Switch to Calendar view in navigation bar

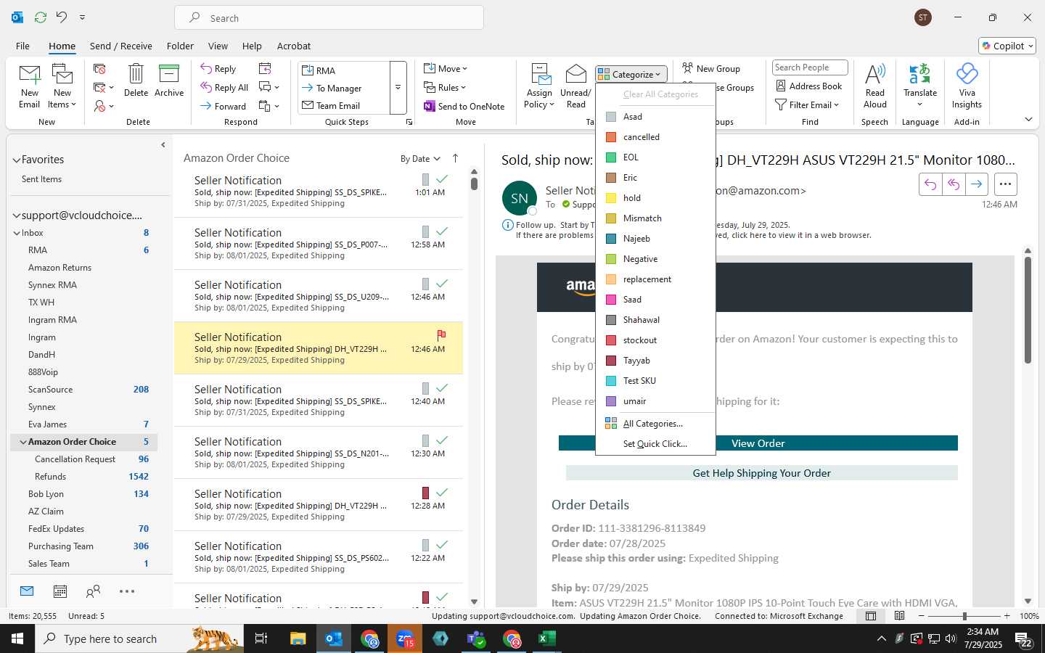click(x=60, y=591)
